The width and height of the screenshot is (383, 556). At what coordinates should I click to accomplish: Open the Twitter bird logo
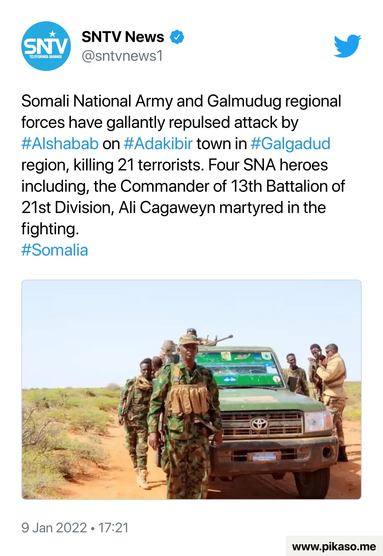348,46
